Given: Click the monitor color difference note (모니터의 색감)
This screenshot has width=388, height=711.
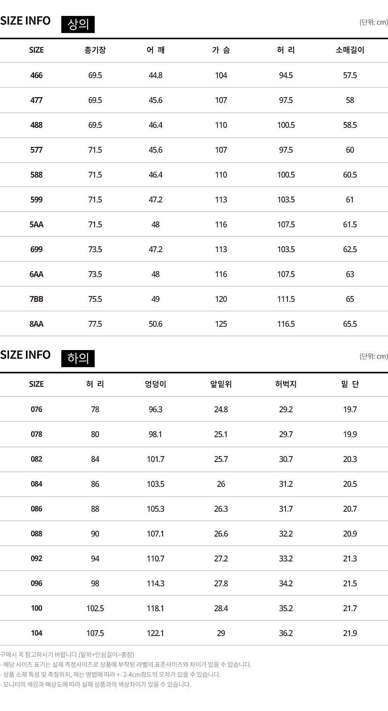Looking at the screenshot, I should pyautogui.click(x=96, y=685).
